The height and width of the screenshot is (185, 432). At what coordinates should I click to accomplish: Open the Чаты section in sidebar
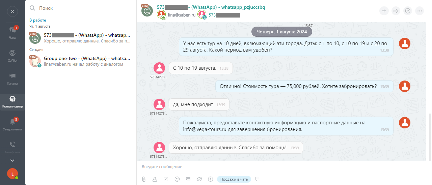(x=12, y=32)
